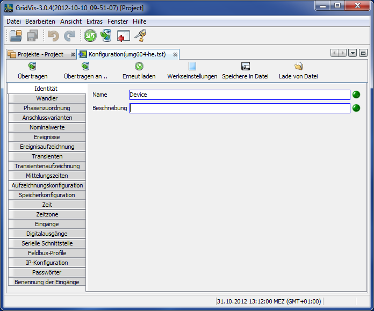This screenshot has width=374, height=311.
Task: Open the IP-Konfiguration section
Action: point(47,263)
